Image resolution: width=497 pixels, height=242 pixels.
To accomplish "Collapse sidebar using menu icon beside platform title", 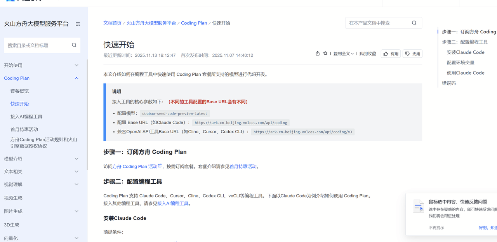I will click(78, 24).
